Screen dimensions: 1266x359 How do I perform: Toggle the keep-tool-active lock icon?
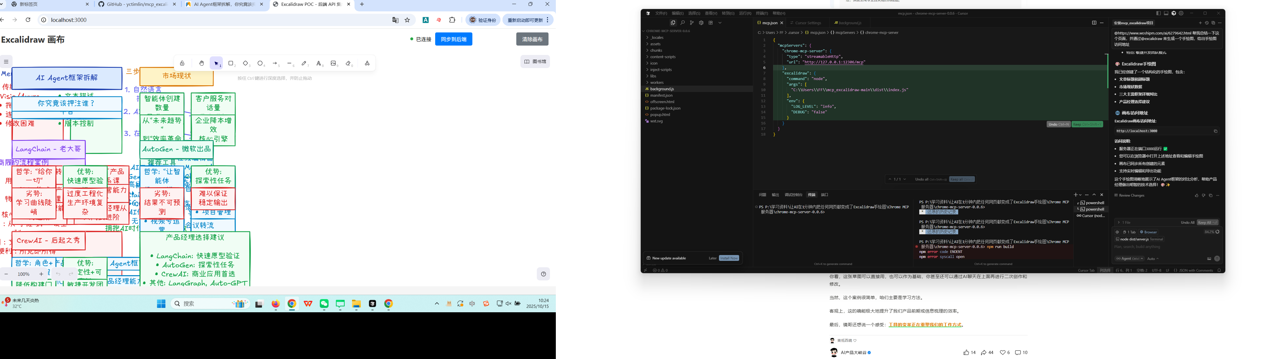[x=182, y=63]
